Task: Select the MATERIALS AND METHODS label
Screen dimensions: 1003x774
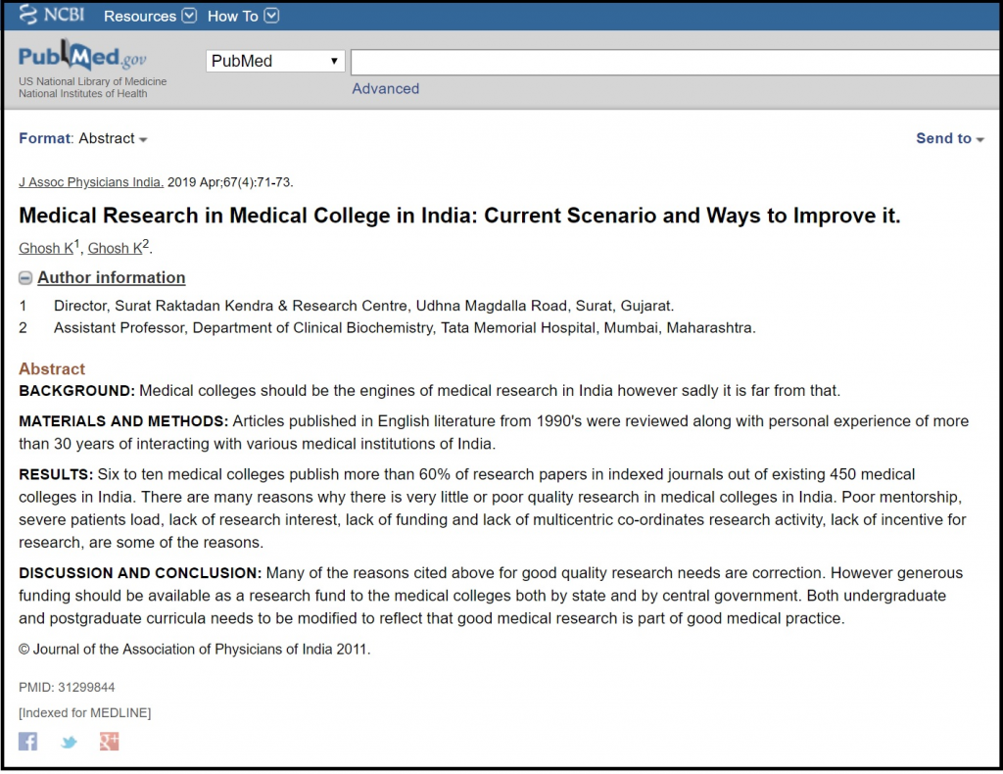Action: [123, 421]
